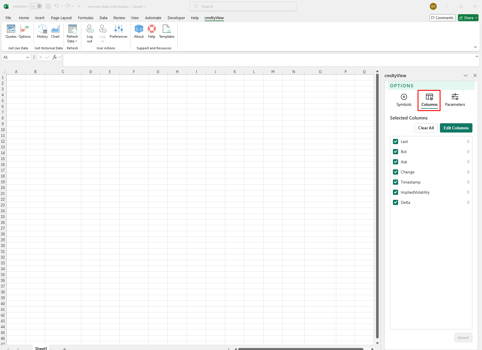
Task: Switch to the Developer ribbon tab
Action: coord(176,18)
